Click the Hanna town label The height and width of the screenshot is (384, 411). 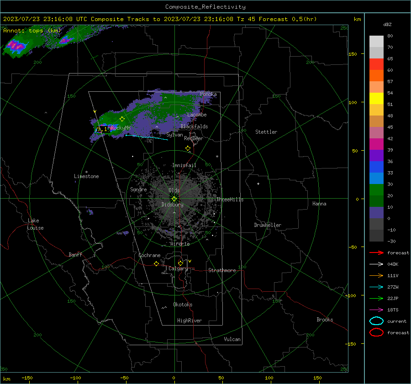319,204
